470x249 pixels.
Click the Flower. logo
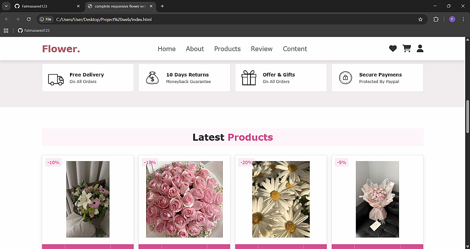tap(61, 49)
